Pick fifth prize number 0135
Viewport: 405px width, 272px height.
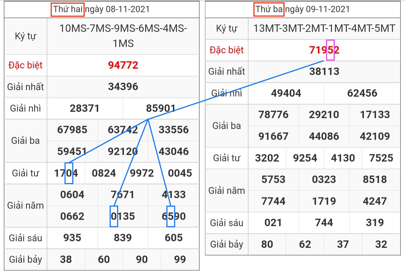pos(123,216)
